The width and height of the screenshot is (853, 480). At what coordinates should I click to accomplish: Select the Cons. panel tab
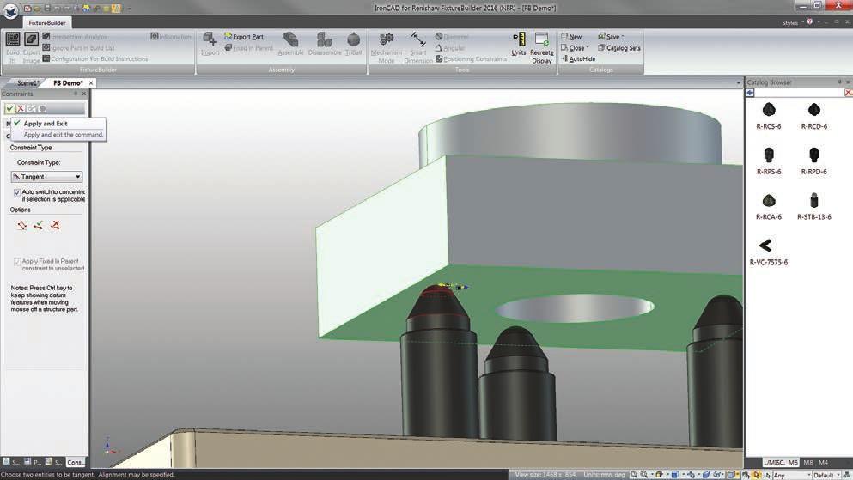click(75, 462)
